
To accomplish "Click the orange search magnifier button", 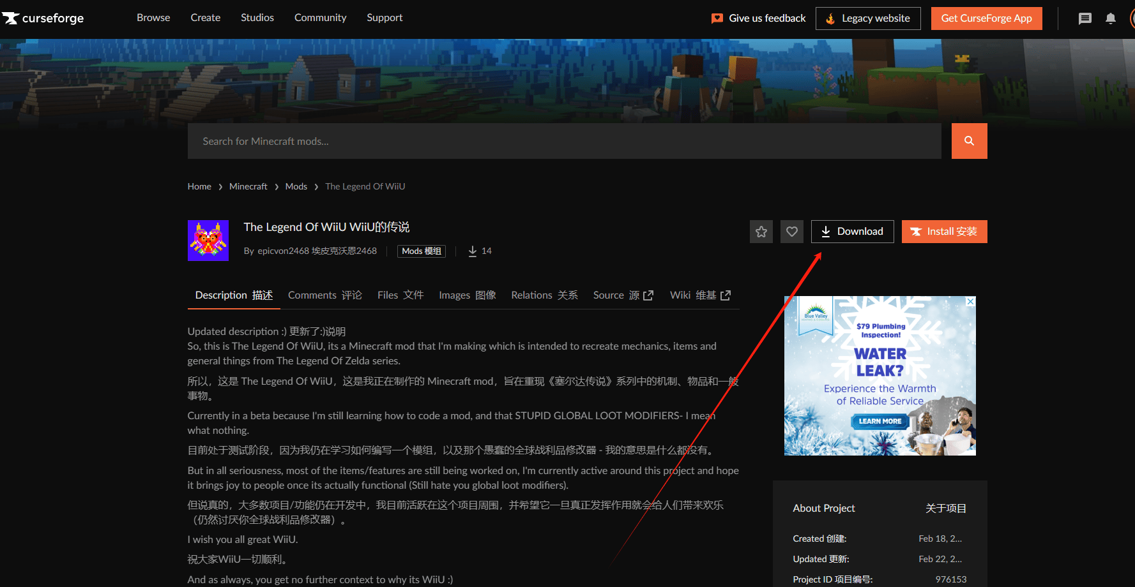I will click(x=969, y=141).
